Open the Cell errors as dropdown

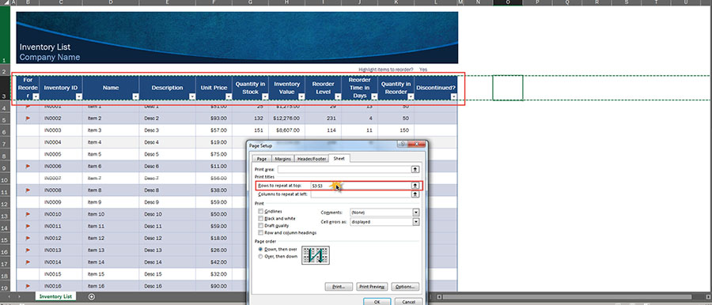415,222
